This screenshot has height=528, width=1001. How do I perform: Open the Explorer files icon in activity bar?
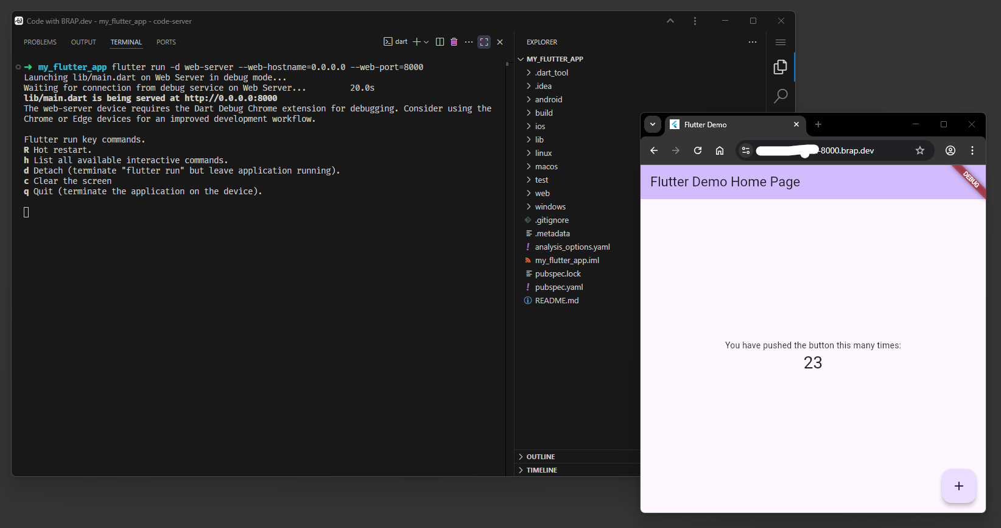(x=780, y=67)
